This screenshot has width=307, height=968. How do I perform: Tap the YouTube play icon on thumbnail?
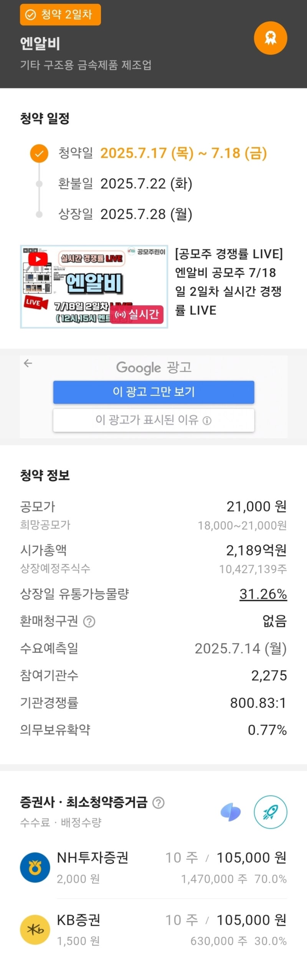[x=38, y=259]
